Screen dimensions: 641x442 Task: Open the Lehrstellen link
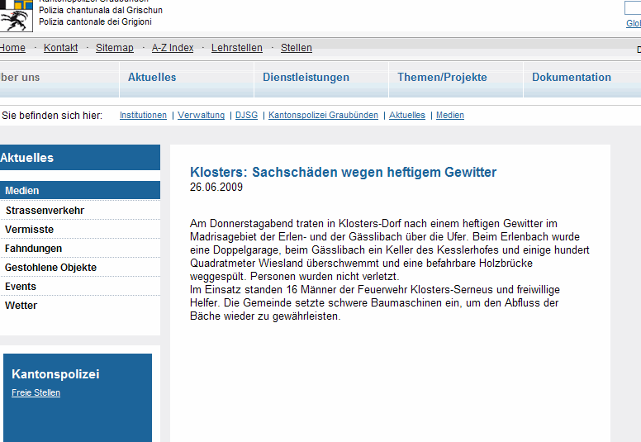(x=237, y=48)
